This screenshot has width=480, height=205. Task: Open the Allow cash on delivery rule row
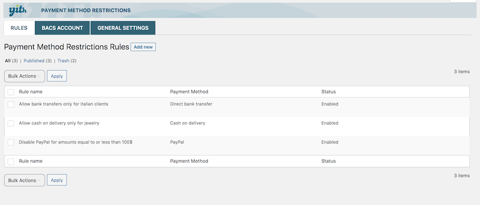(x=59, y=123)
